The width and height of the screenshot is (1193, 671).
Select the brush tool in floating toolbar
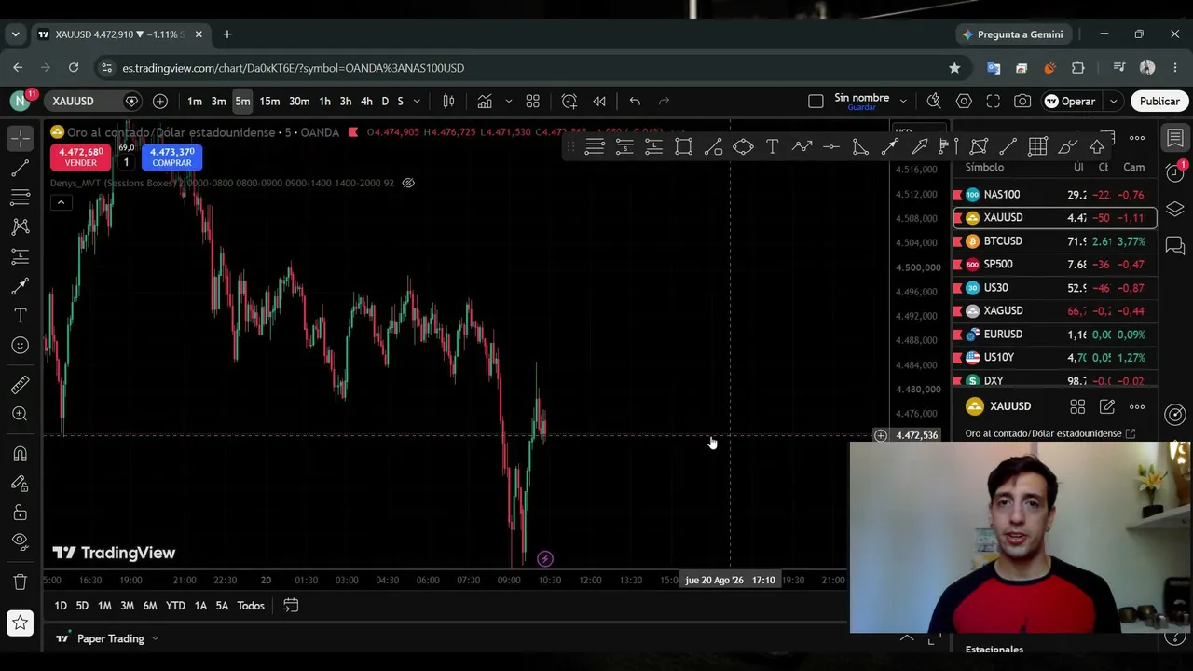[1067, 146]
